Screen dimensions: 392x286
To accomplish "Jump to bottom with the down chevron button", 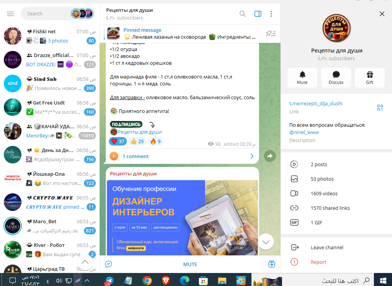I will tap(266, 242).
